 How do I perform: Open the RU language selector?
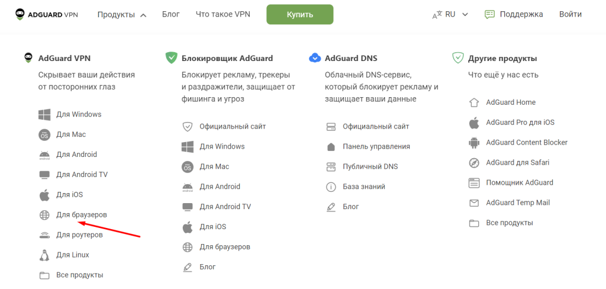450,14
